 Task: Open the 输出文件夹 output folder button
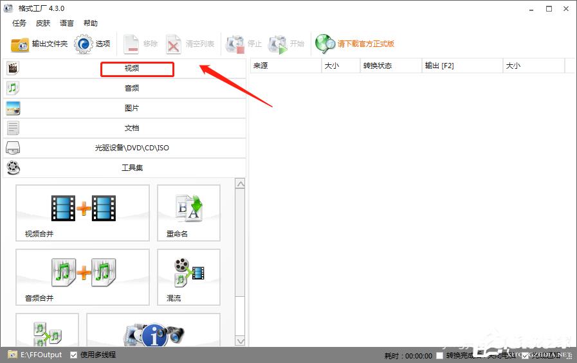[39, 44]
